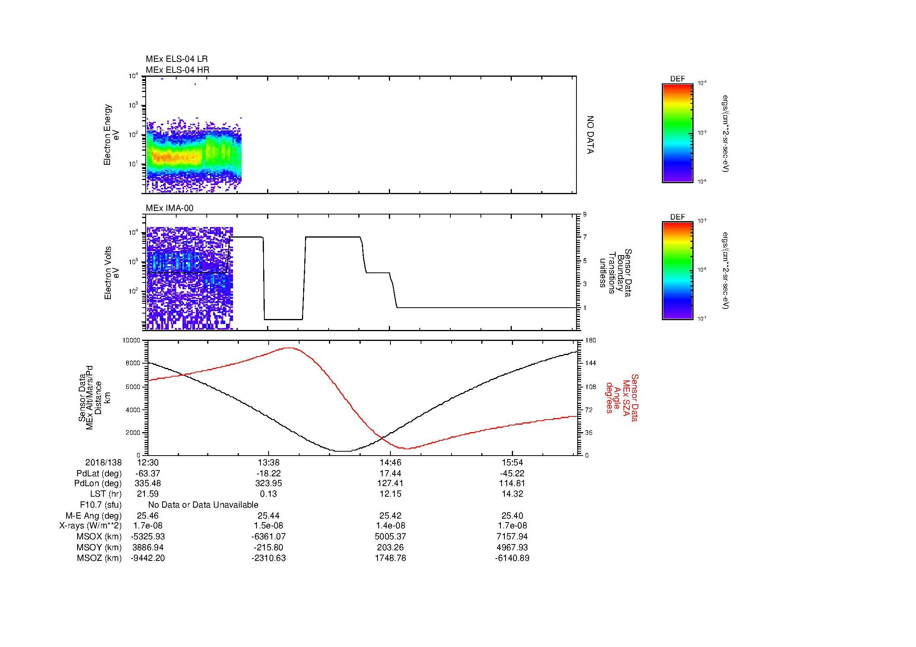Click the ELS electron spectrogram data
This screenshot has width=916, height=647.
point(194,155)
